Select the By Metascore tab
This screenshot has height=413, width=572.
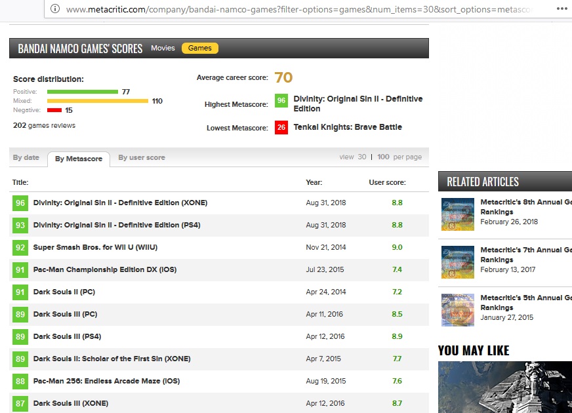tap(79, 159)
